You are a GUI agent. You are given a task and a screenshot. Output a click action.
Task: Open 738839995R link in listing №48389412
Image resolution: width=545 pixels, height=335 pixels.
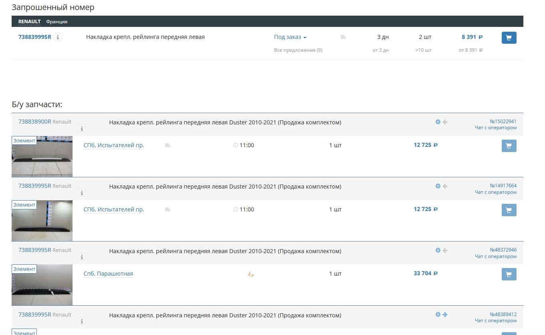click(x=35, y=315)
